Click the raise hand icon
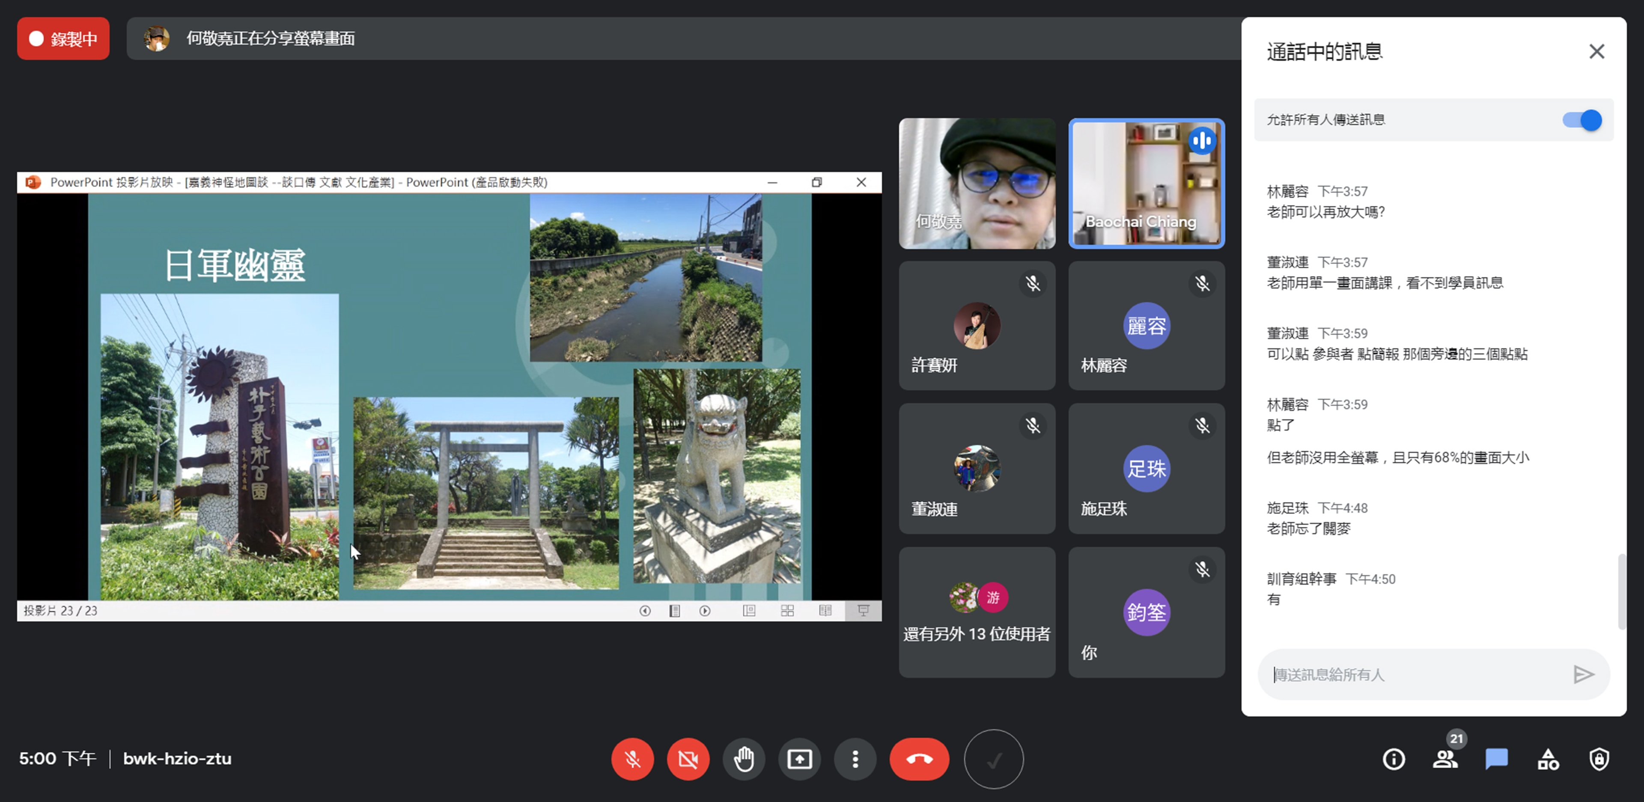 [744, 759]
